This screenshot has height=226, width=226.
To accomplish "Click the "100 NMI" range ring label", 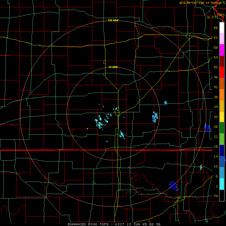I will pyautogui.click(x=113, y=21).
